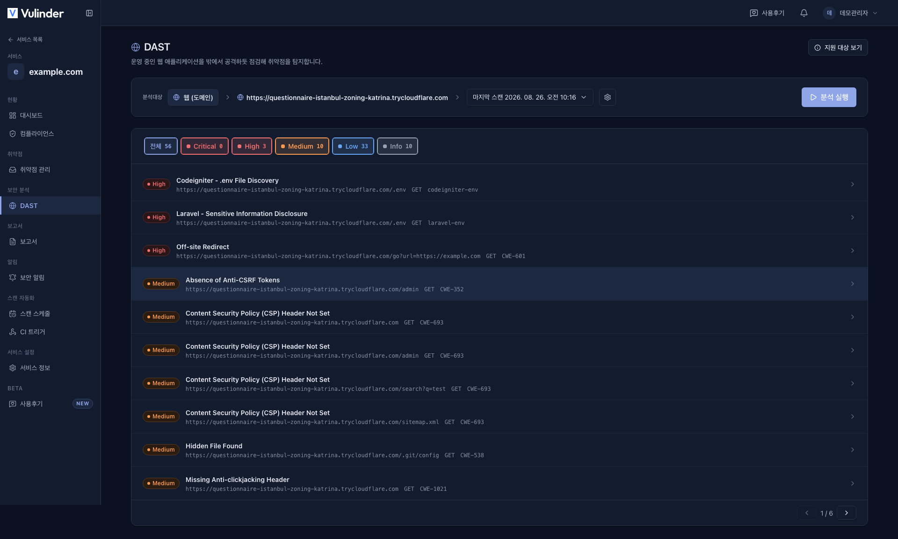This screenshot has width=898, height=539.
Task: Filter by Critical severity
Action: click(205, 146)
